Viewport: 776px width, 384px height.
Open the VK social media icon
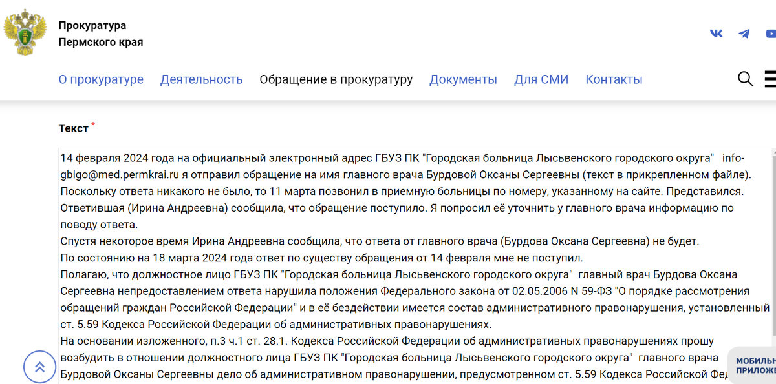tap(716, 33)
